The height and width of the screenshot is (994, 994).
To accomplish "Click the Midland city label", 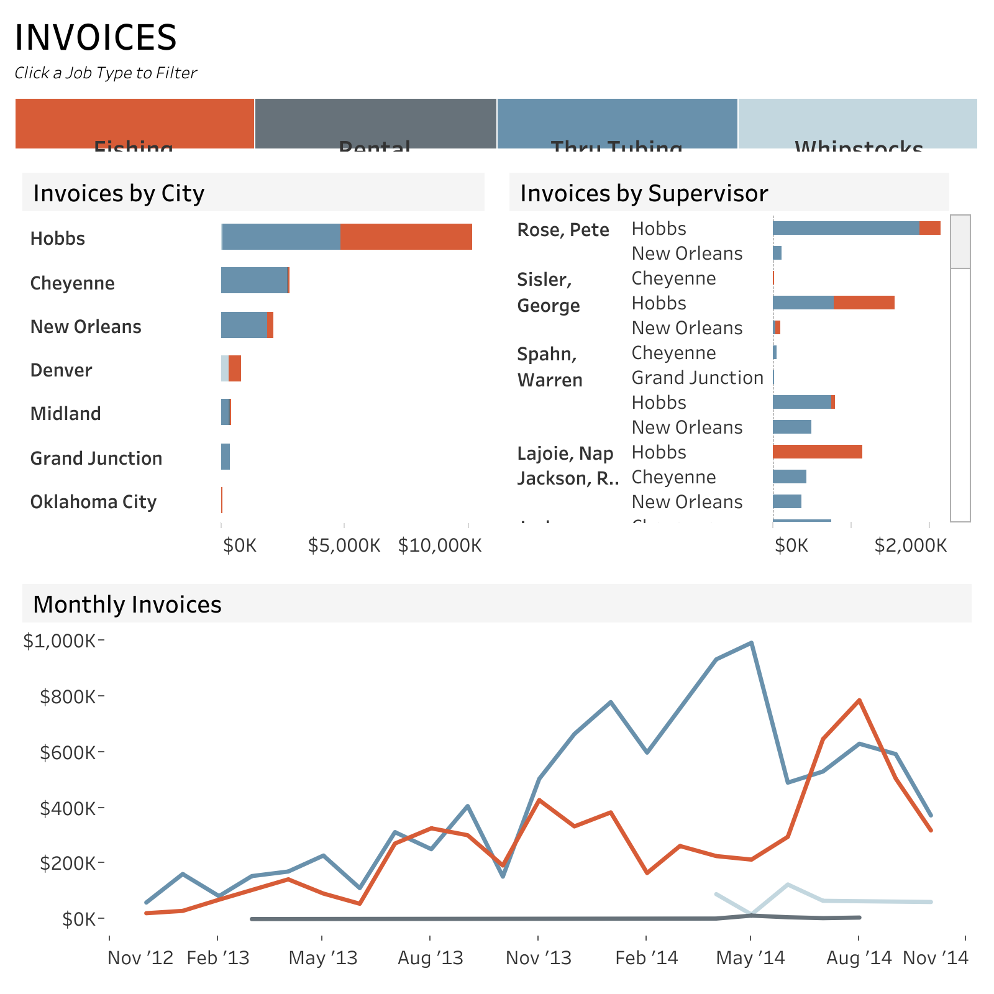I will point(65,414).
